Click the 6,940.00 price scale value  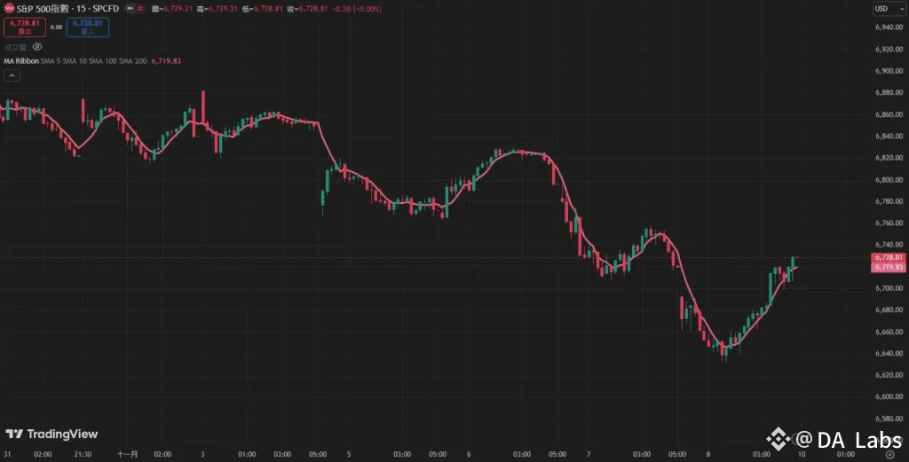click(x=889, y=27)
